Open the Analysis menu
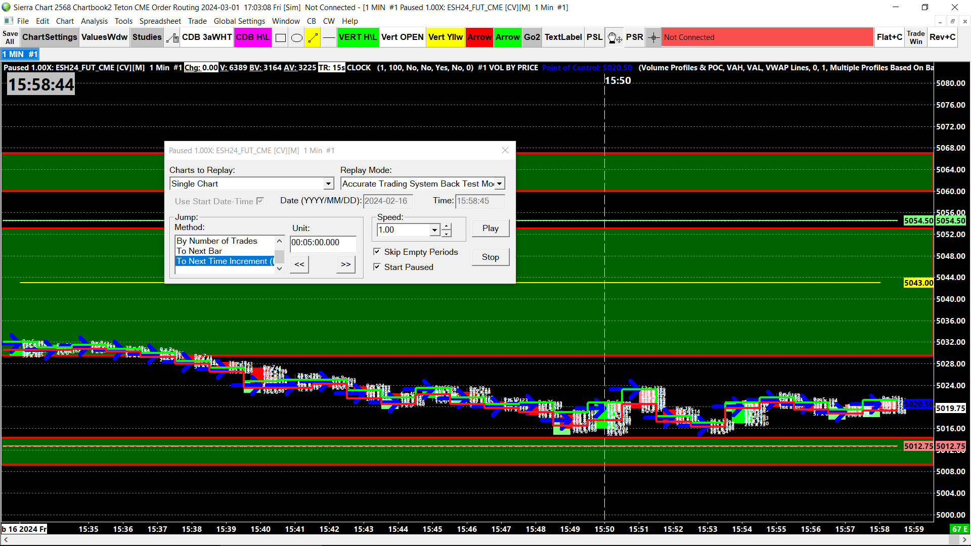The height and width of the screenshot is (546, 971). (x=94, y=21)
